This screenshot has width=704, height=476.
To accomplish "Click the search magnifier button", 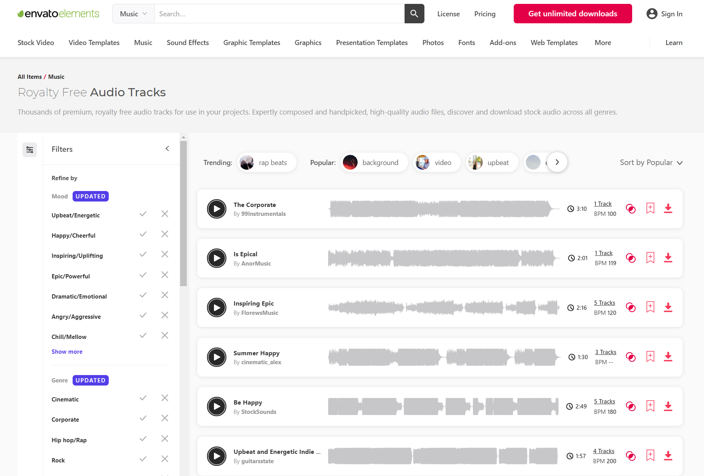I will point(414,14).
